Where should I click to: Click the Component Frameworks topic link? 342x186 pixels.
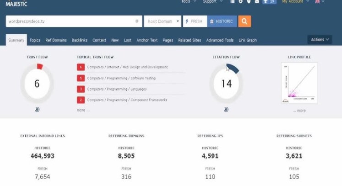point(127,100)
